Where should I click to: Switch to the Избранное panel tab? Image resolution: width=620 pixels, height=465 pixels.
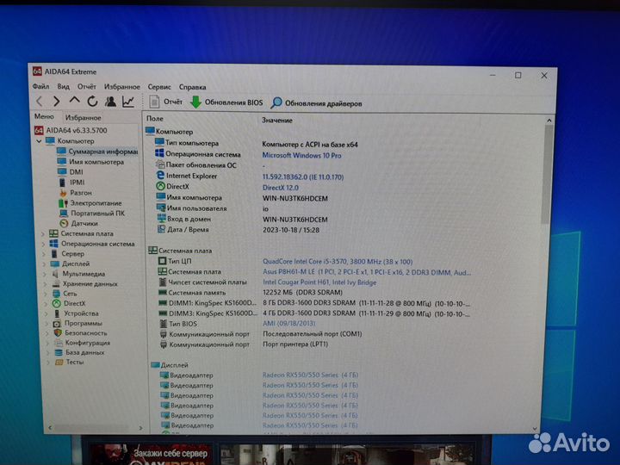(x=83, y=117)
